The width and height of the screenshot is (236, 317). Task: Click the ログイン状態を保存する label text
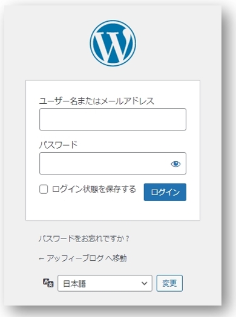pos(94,189)
